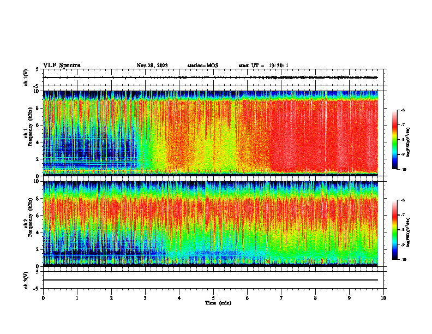Click the ch.1 frequency axis "6" tick label
Image resolution: width=432 pixels, height=334 pixels.
point(38,125)
